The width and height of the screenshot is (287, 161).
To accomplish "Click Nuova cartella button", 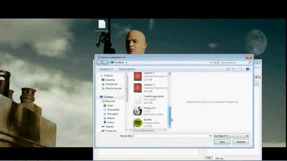I will coord(127,69).
